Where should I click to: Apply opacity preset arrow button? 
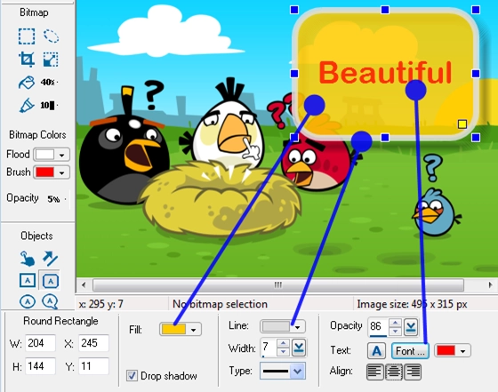(411, 327)
